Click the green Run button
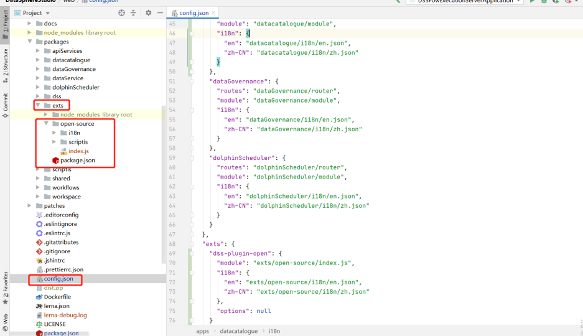Image resolution: width=583 pixels, height=336 pixels. tap(532, 2)
